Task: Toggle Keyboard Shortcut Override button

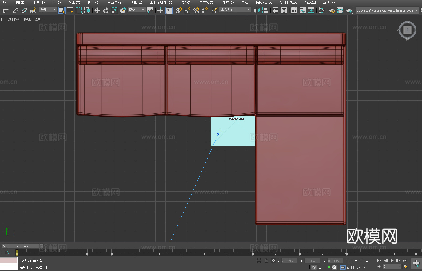Action: point(169,11)
